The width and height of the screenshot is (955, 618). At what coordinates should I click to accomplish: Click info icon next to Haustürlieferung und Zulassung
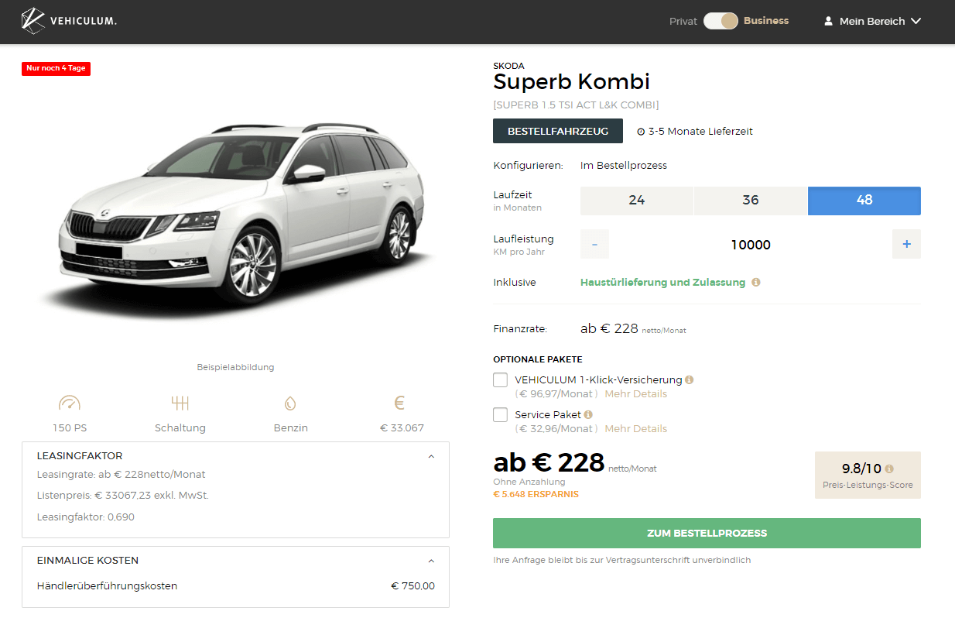[756, 283]
